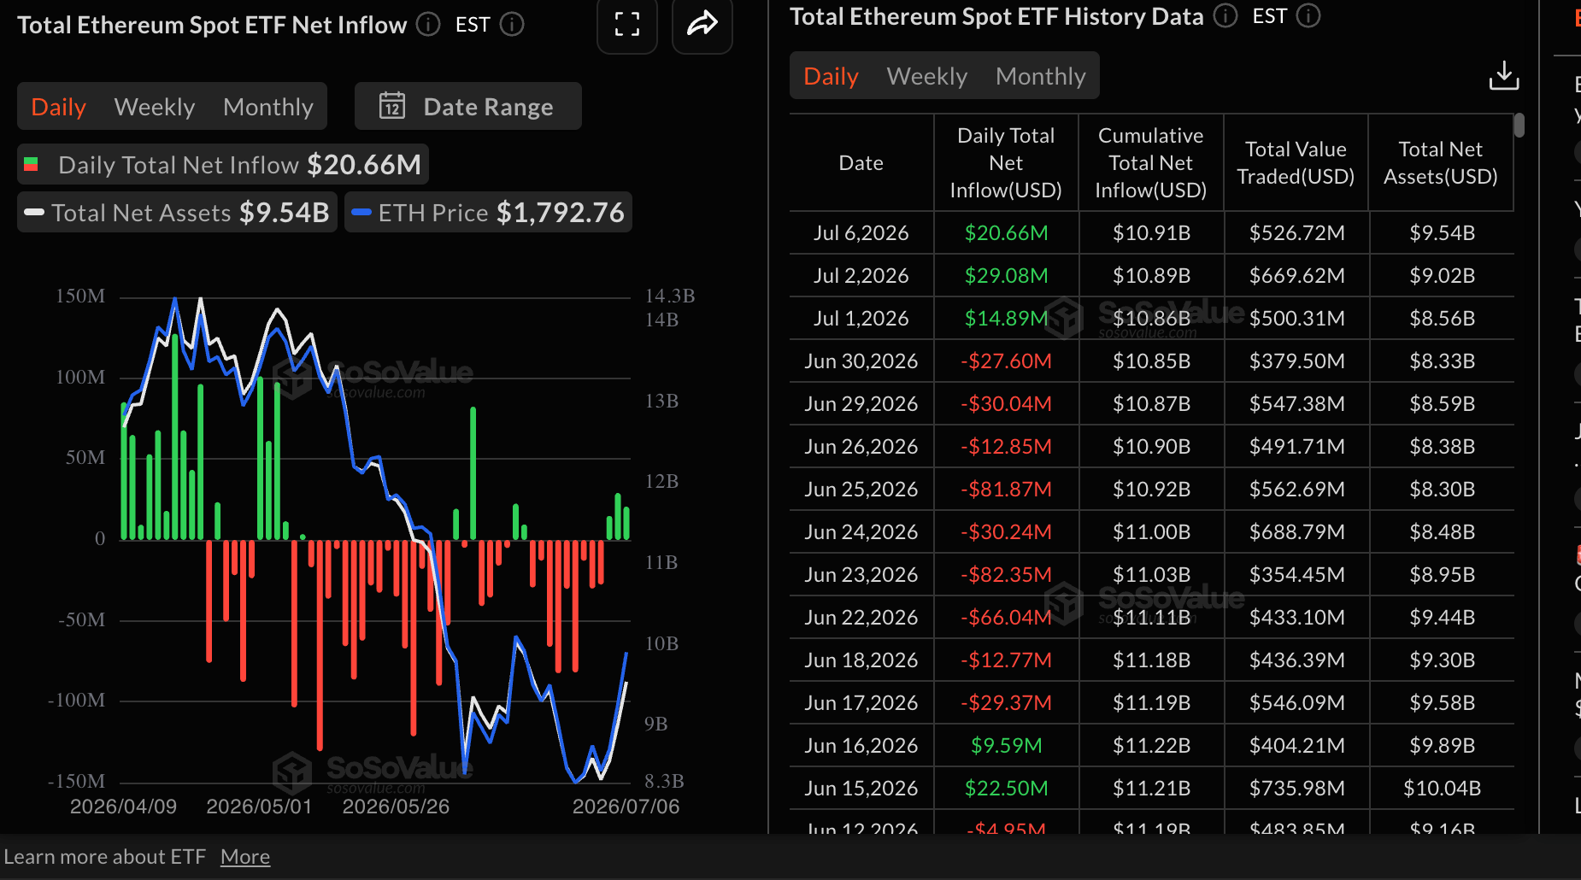
Task: Click the $29.08M daily inflow cell
Action: click(x=1007, y=275)
